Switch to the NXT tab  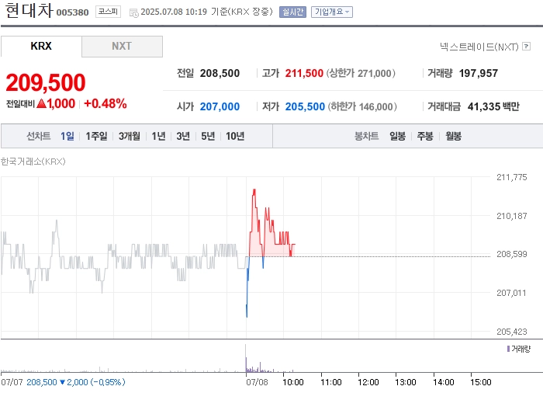click(122, 46)
